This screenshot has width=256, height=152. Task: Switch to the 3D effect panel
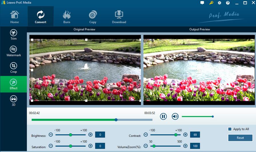point(13,101)
